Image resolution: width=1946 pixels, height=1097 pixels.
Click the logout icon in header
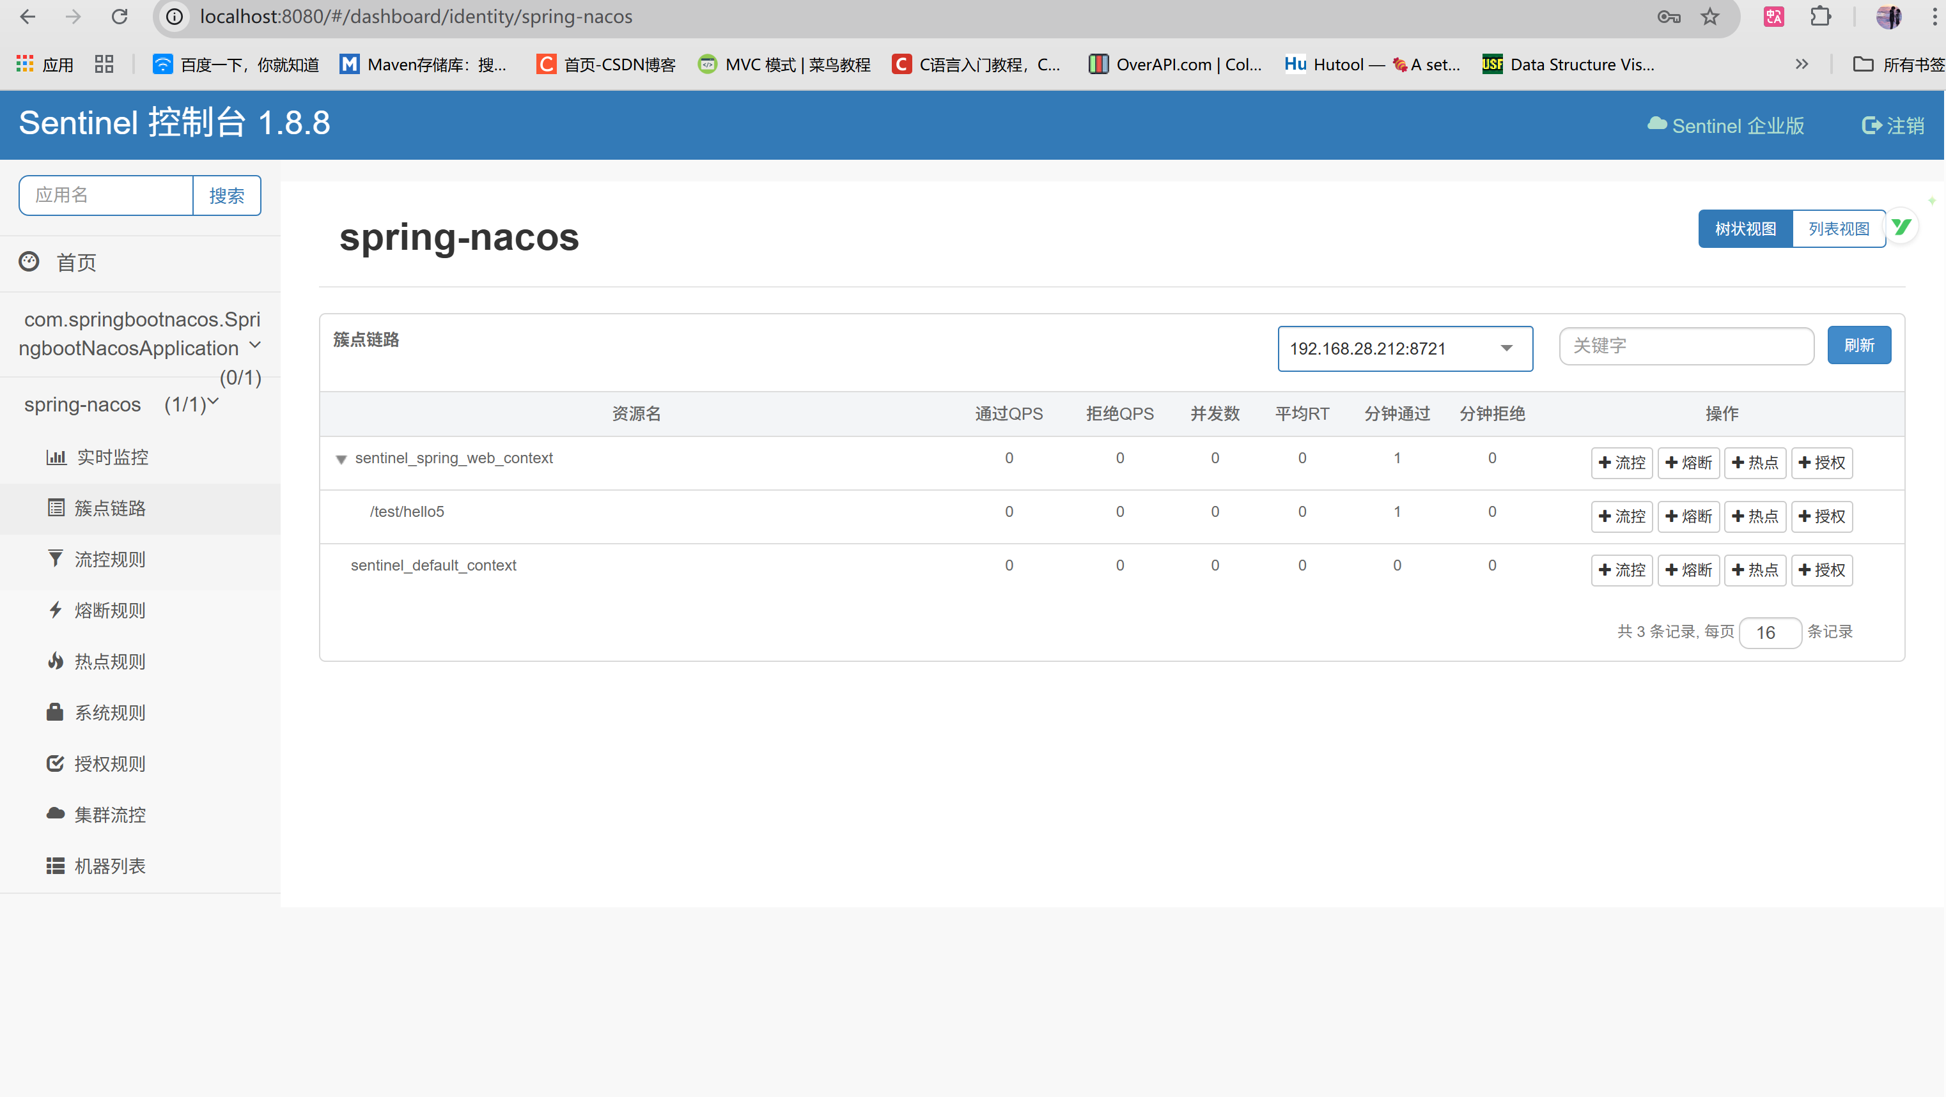1871,125
